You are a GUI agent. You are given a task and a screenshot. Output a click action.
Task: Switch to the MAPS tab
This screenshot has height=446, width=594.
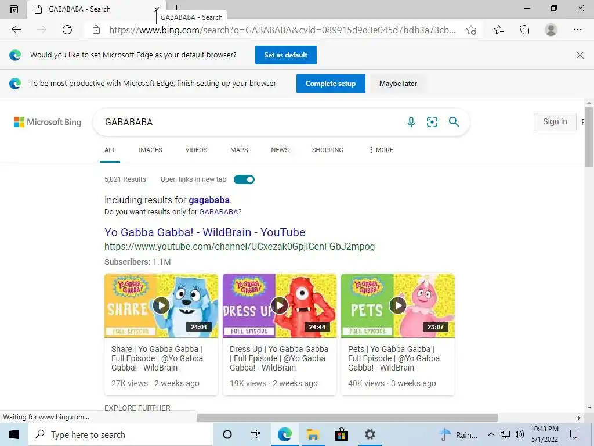tap(239, 150)
